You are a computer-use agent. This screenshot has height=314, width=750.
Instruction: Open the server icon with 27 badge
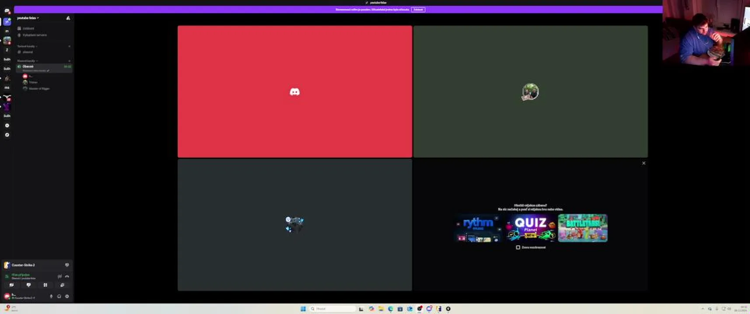click(x=7, y=97)
